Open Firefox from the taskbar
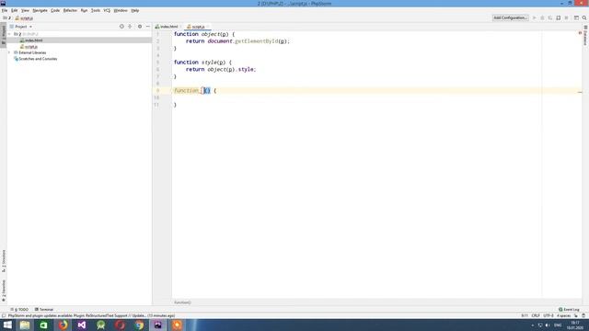The height and width of the screenshot is (331, 589). tap(64, 325)
